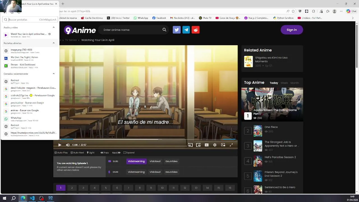
Task: Open the favorites list icon
Action: click(x=328, y=11)
